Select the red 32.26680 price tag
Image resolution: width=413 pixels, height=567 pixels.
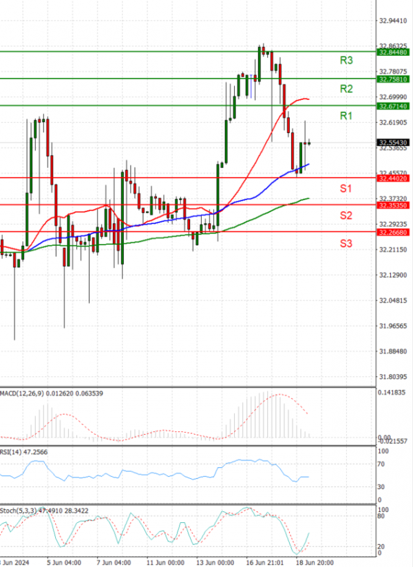pos(393,232)
